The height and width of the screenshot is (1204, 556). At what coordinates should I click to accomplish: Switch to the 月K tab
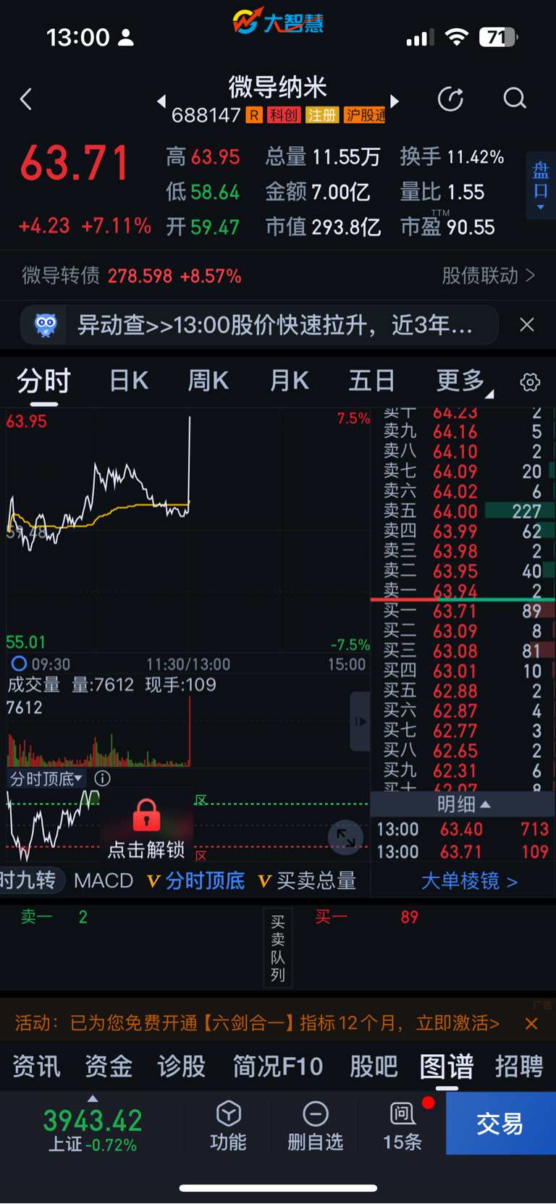pyautogui.click(x=290, y=381)
